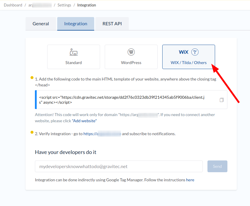250x206 pixels.
Task: Click the "Have your developers do it" heading
Action: coord(65,152)
